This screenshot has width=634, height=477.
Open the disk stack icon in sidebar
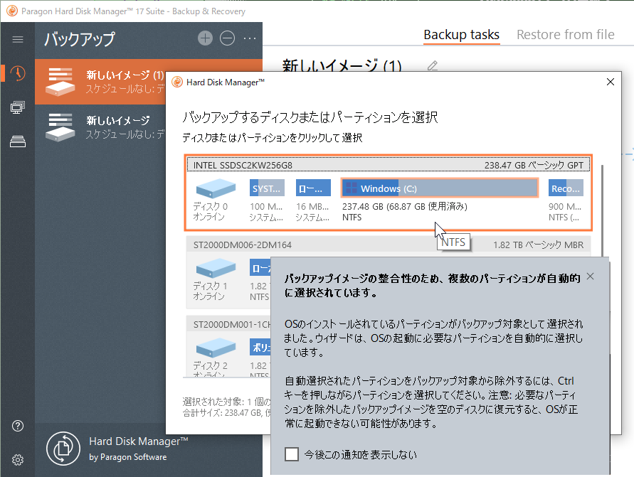(18, 142)
